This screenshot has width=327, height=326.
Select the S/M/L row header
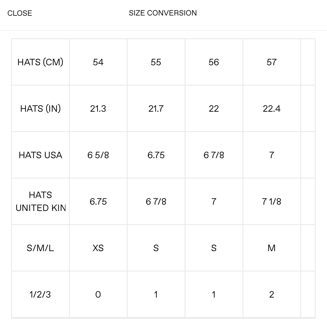tap(40, 248)
